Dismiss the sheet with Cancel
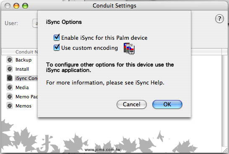Image resolution: width=229 pixels, height=154 pixels. 132,104
